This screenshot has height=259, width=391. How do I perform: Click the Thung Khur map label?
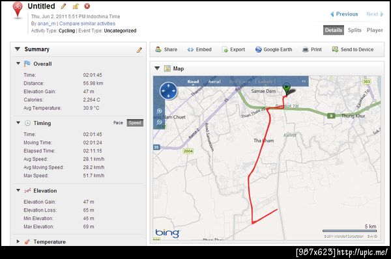tap(353, 116)
